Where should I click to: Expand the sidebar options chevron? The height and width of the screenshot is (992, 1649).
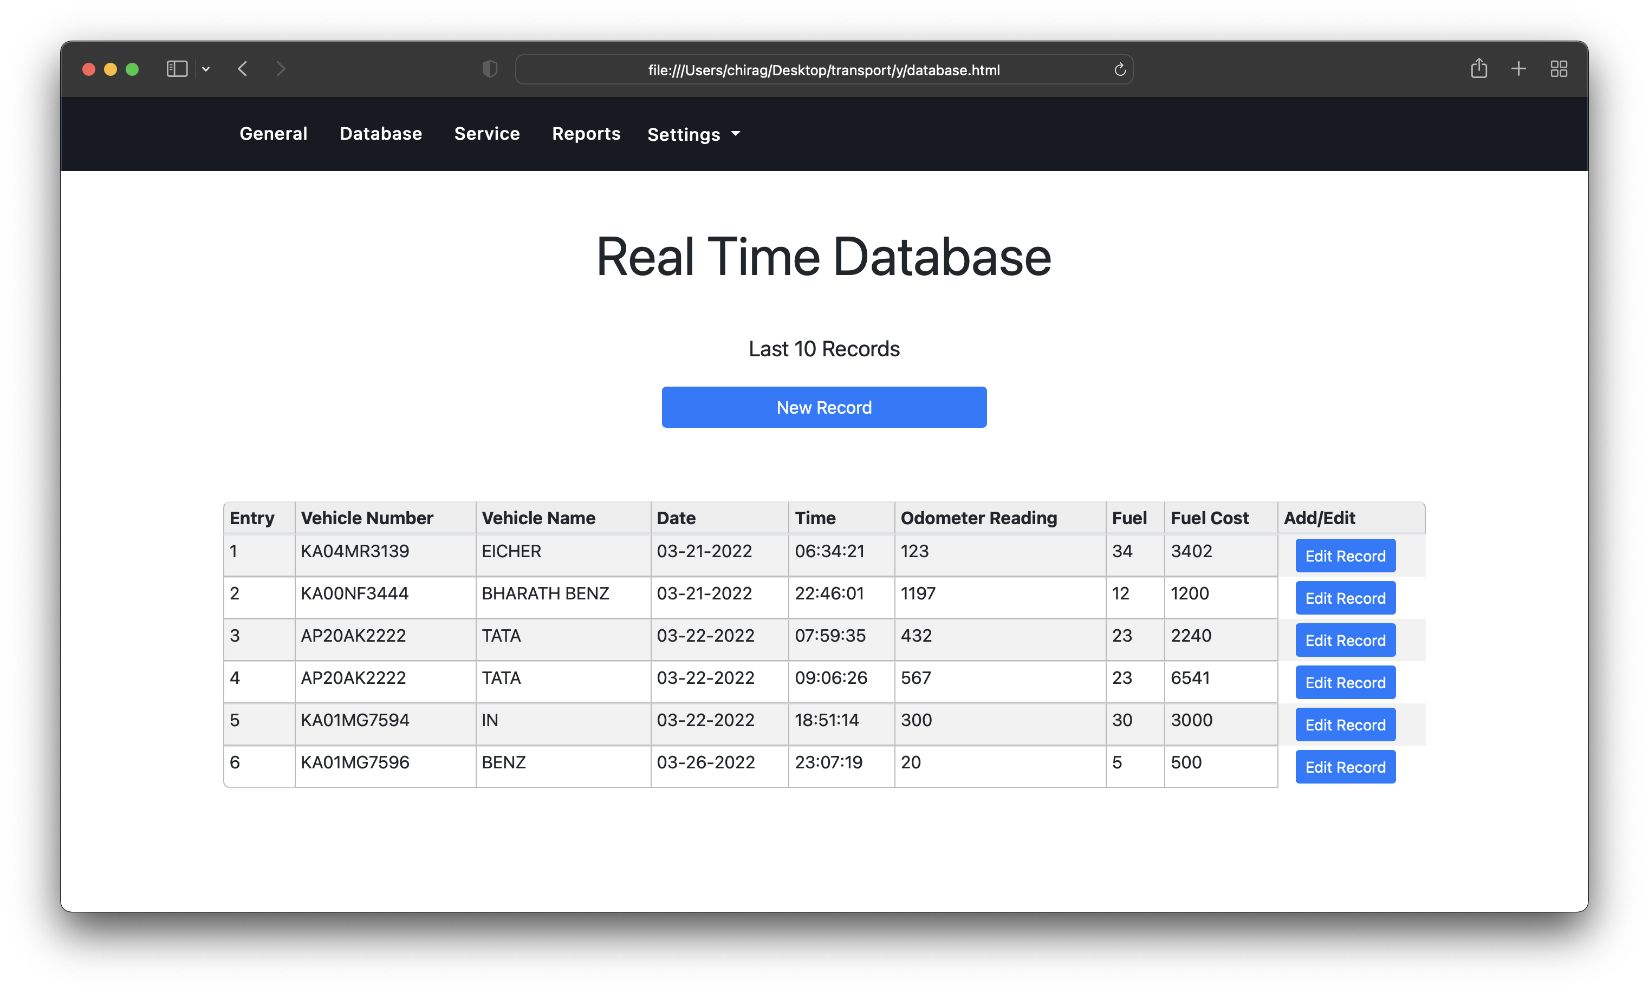(206, 69)
